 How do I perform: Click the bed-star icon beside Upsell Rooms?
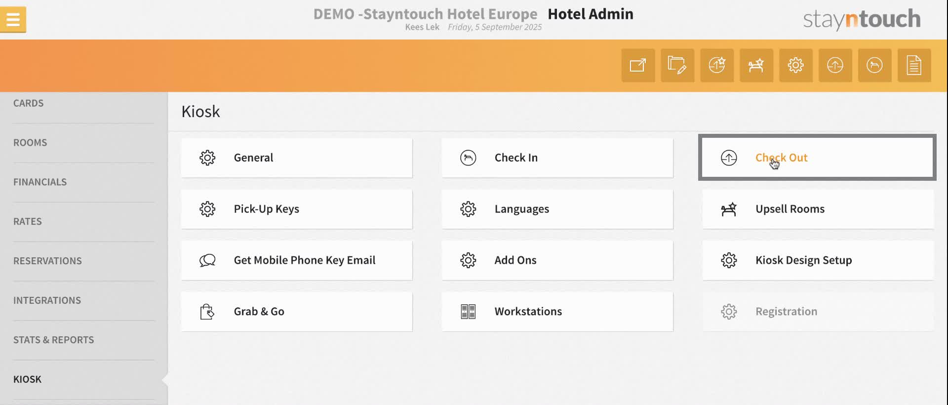click(x=729, y=209)
